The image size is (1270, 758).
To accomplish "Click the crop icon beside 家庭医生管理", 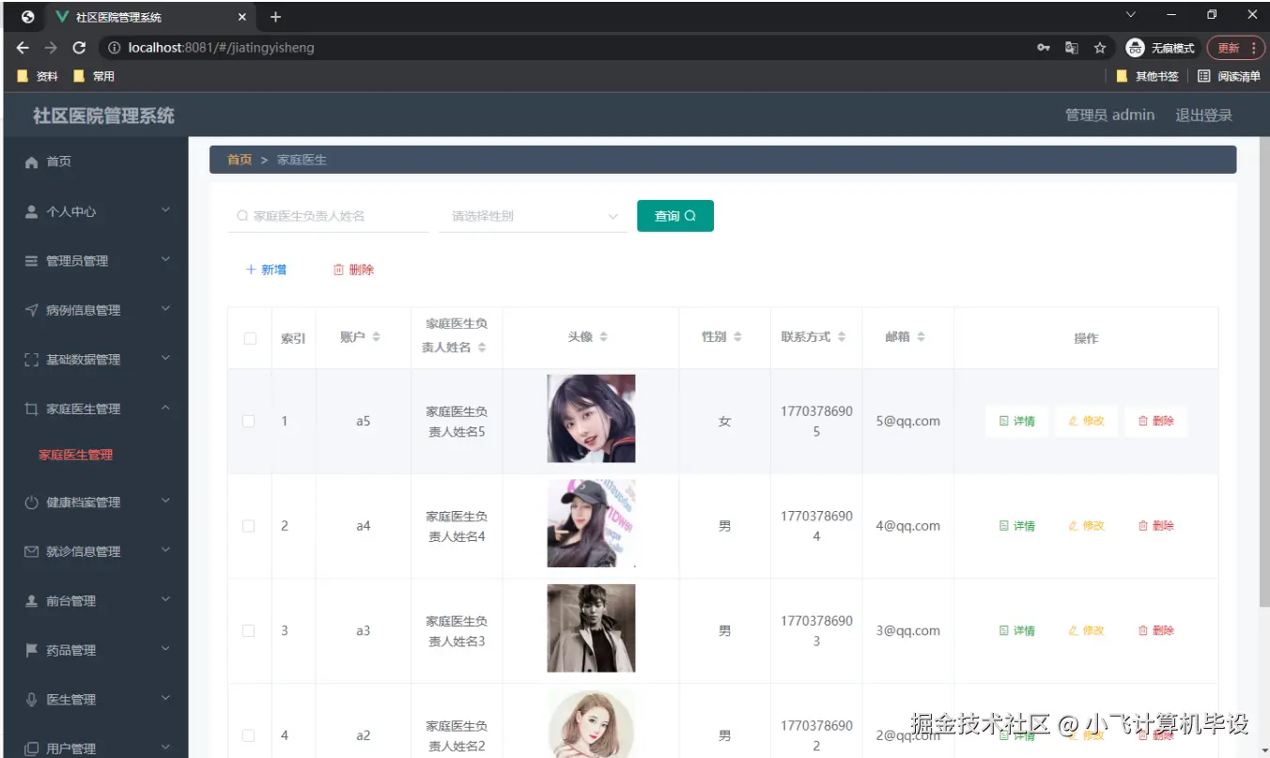I will 31,409.
